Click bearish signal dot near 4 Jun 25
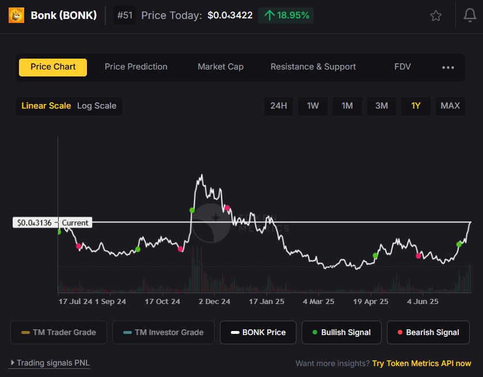The image size is (483, 377). coord(419,256)
